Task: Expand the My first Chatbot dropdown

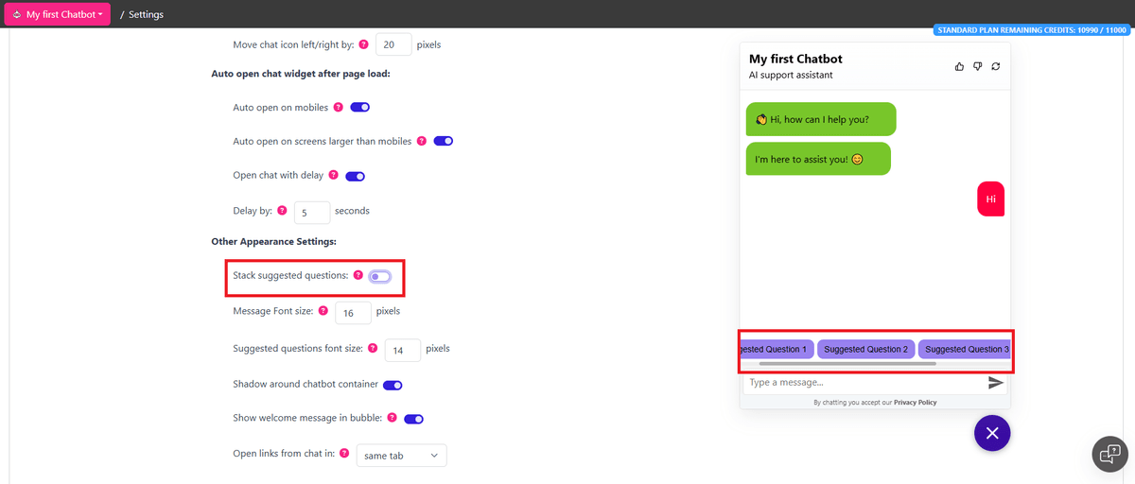Action: coord(58,14)
